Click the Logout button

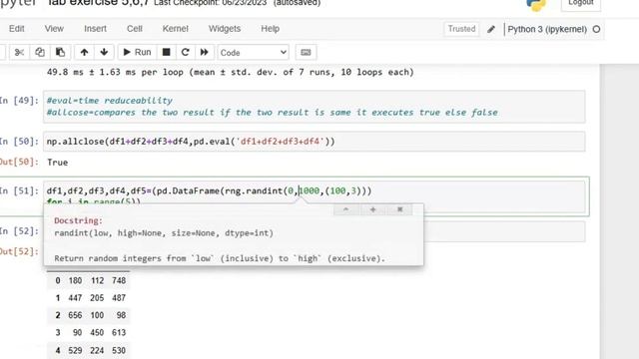point(581,3)
